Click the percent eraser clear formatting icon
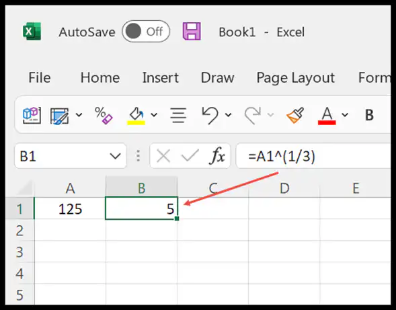The height and width of the screenshot is (310, 396). coord(104,116)
